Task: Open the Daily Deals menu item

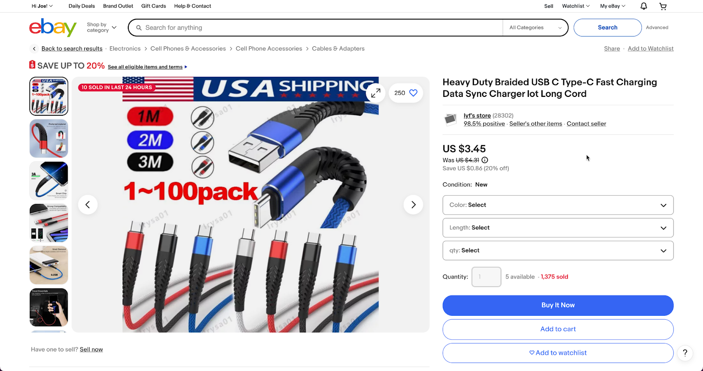Action: point(82,6)
